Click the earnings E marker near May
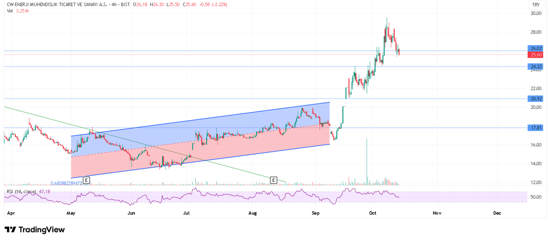Screen dimensions: 551x241 pyautogui.click(x=86, y=180)
